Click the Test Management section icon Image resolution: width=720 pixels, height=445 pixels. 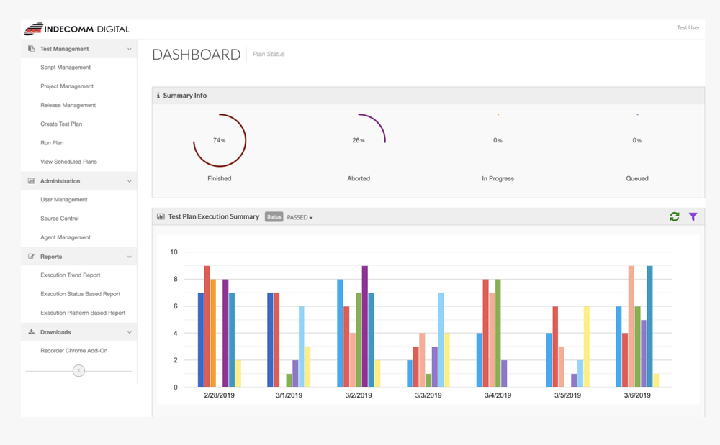point(31,49)
